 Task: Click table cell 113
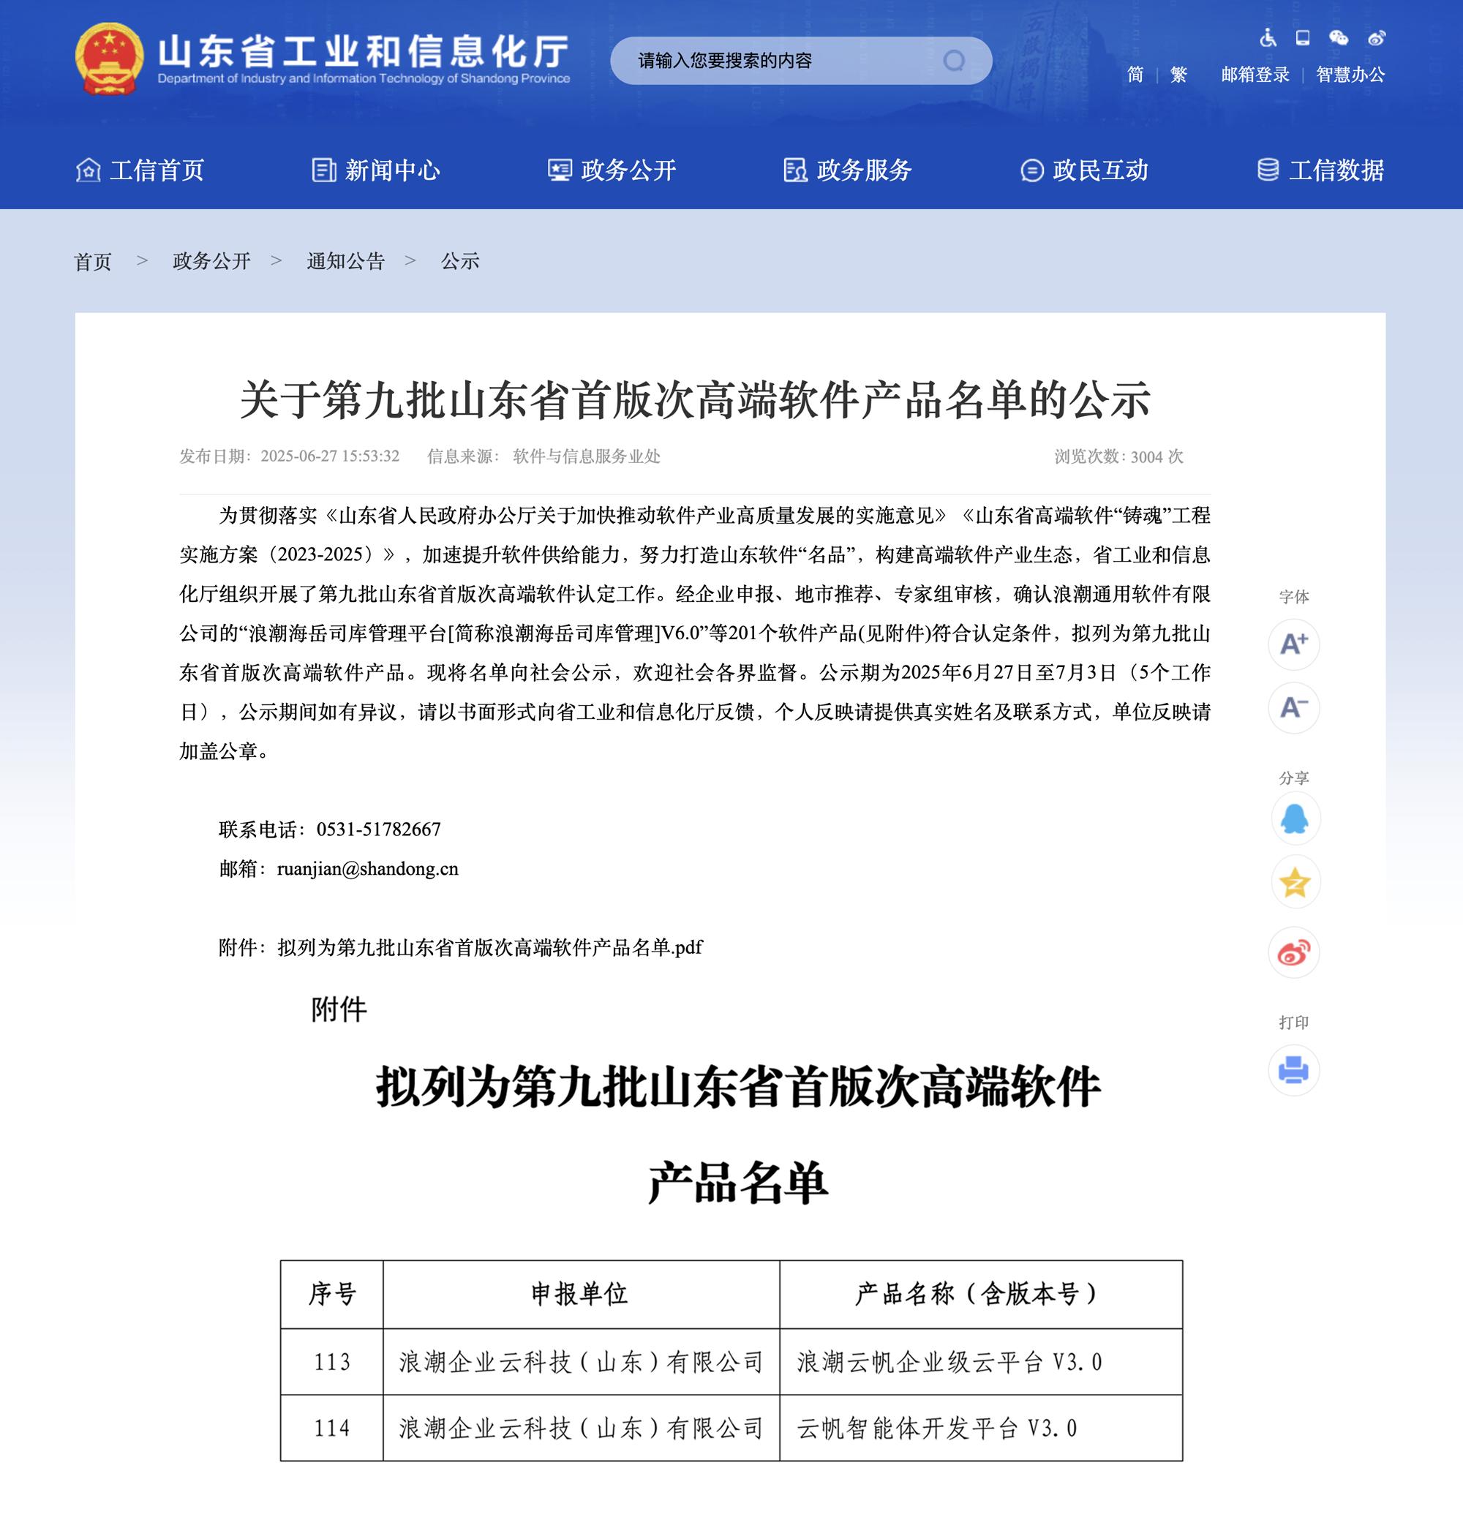[332, 1362]
